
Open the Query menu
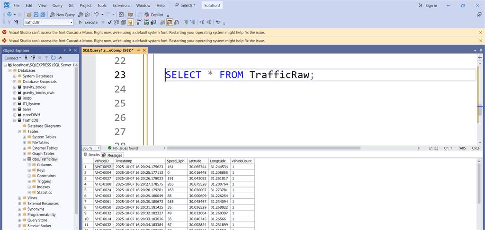coord(57,5)
